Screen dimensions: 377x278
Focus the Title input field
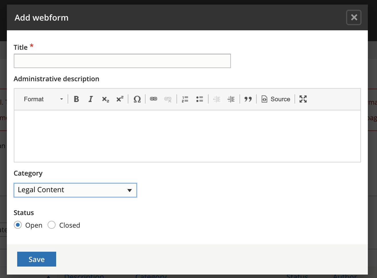(x=122, y=61)
